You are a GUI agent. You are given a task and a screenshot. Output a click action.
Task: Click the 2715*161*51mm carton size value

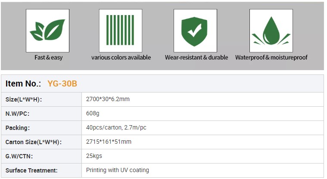point(109,142)
